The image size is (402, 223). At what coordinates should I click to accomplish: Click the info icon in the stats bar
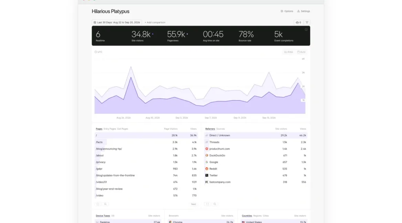[306, 30]
